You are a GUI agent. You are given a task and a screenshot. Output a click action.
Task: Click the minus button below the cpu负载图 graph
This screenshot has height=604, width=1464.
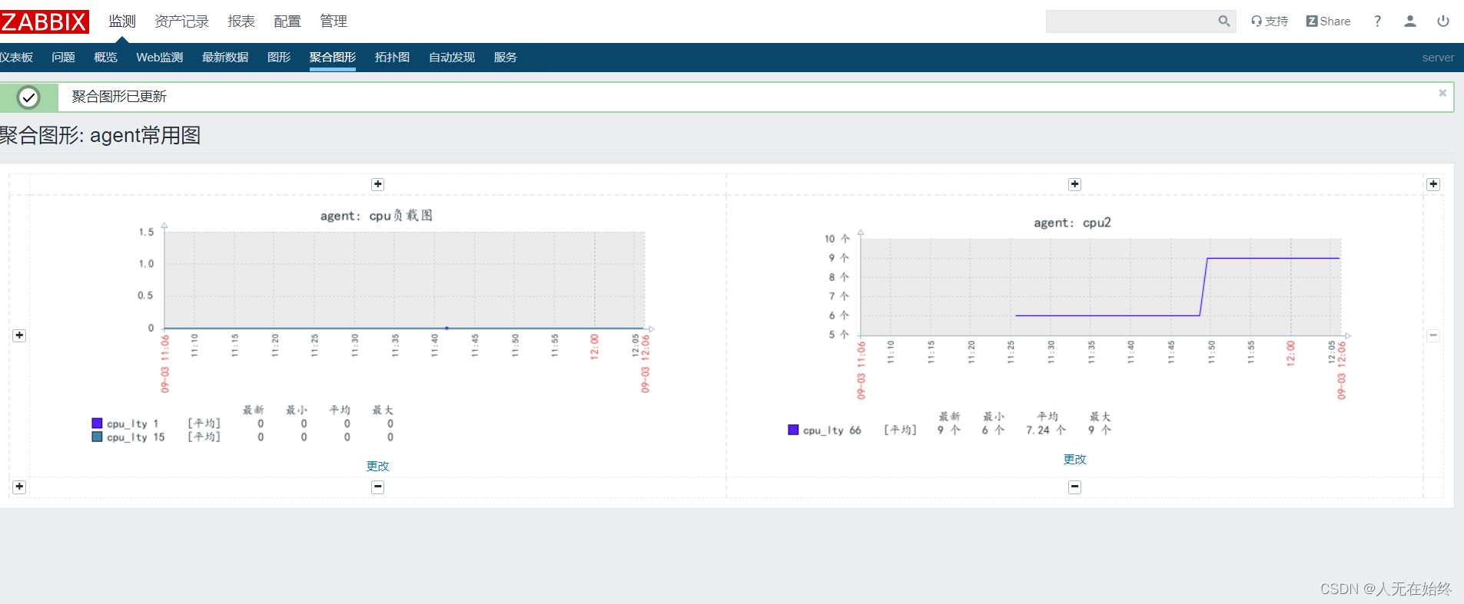coord(378,487)
